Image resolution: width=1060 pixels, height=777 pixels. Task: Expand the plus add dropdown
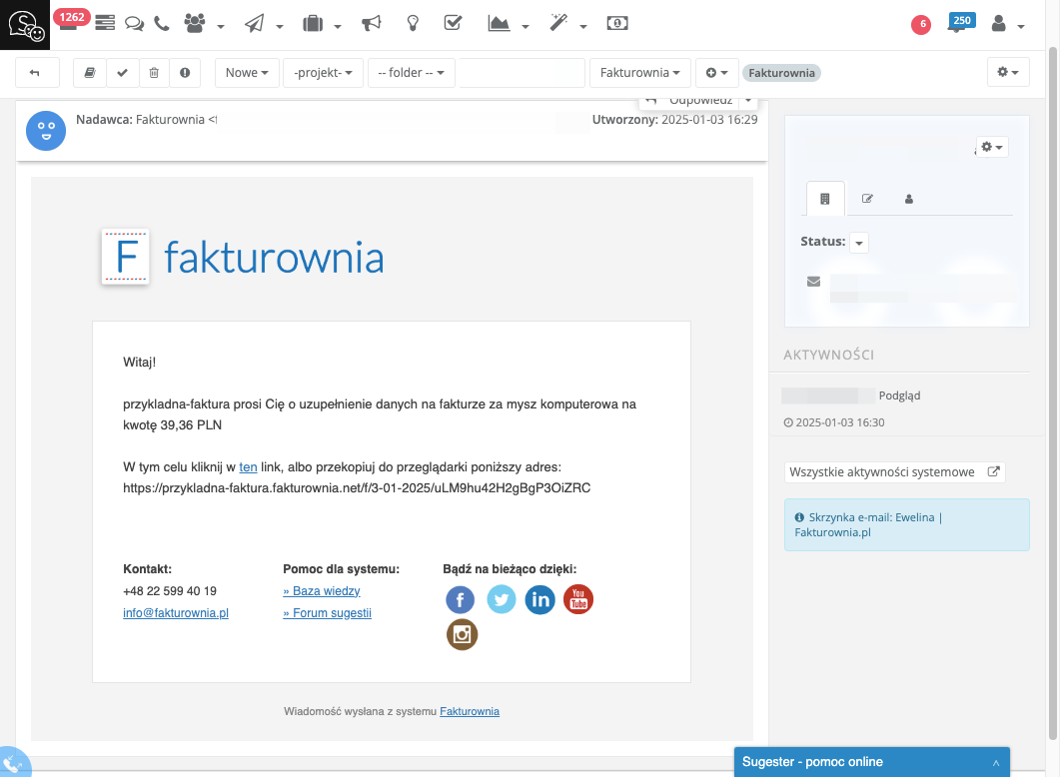[x=716, y=72]
